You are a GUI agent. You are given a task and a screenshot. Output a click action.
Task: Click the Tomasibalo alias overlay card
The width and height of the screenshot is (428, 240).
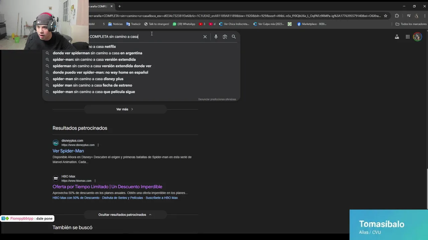click(x=389, y=225)
